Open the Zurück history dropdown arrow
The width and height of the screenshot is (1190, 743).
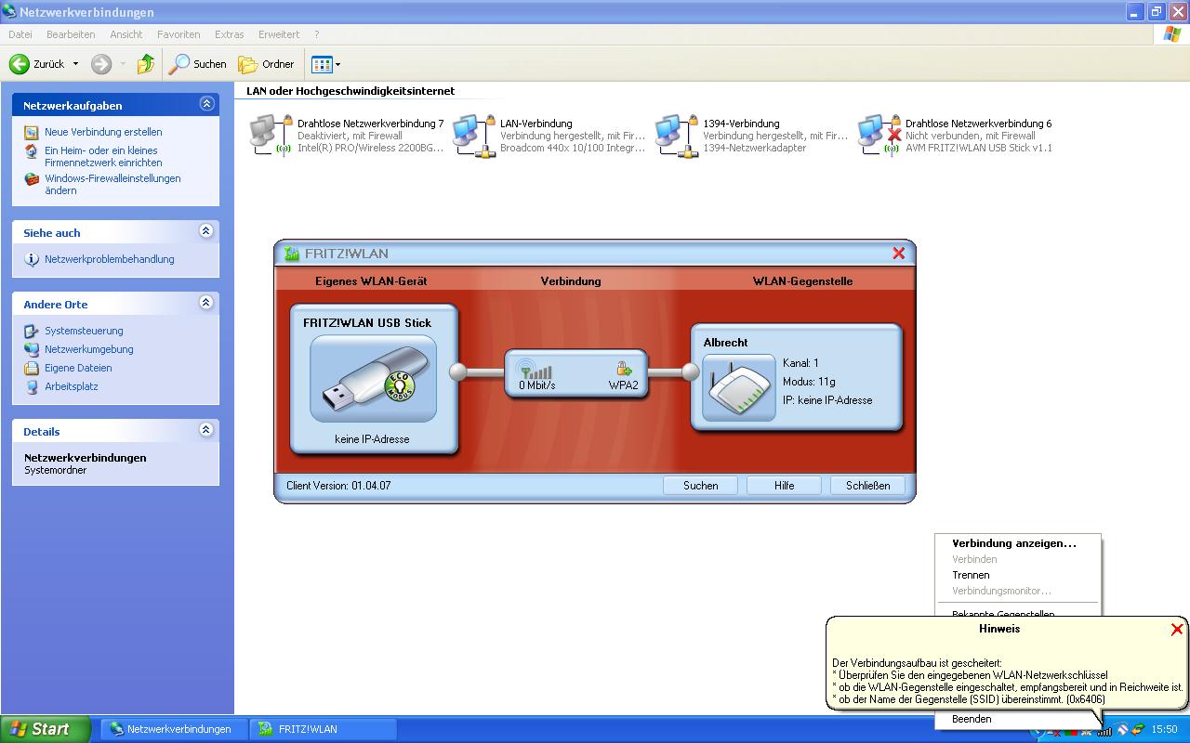76,64
